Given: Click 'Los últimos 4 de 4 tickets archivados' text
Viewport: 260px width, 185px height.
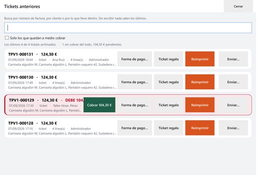Looking at the screenshot, I should click(30, 44).
